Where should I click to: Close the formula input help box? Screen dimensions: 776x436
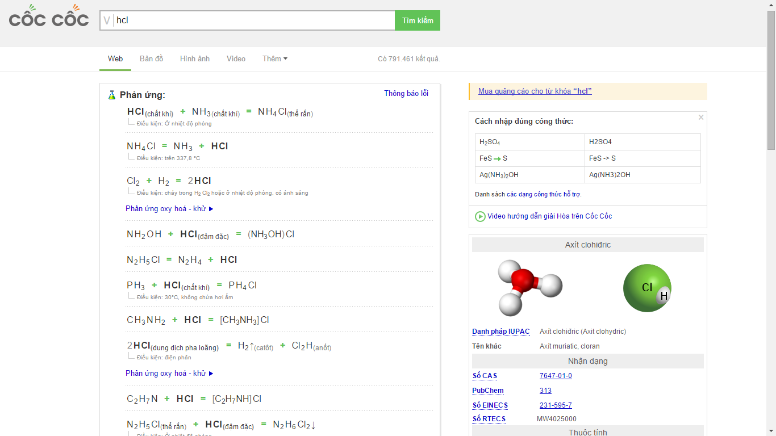701,118
